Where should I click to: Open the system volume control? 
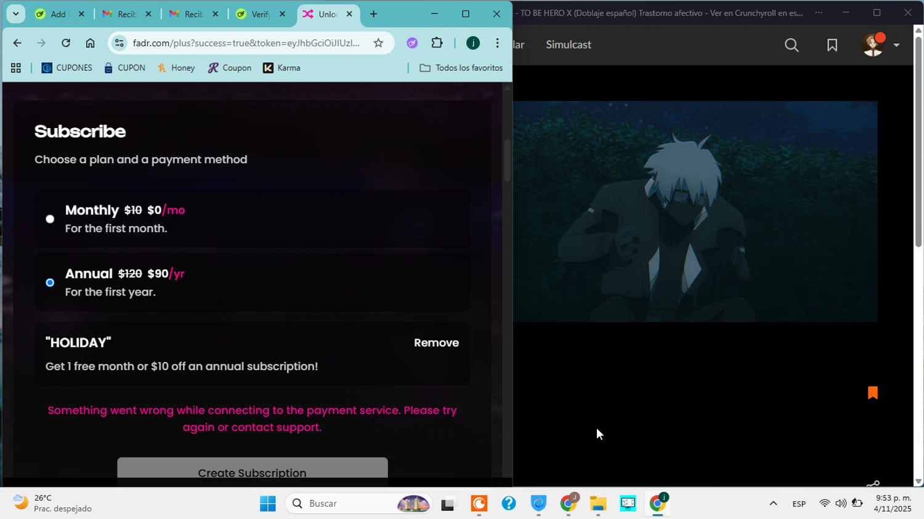841,504
